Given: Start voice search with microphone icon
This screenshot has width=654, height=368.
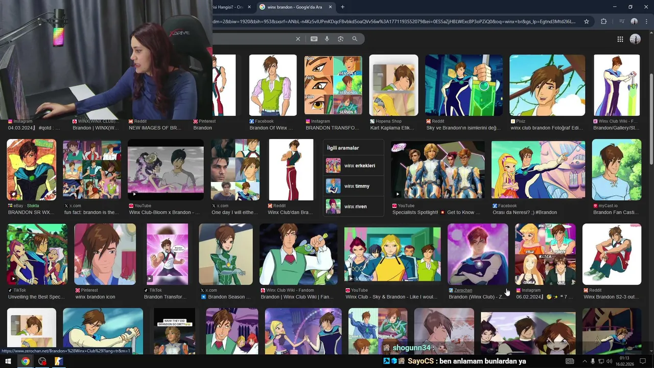Looking at the screenshot, I should 327,39.
